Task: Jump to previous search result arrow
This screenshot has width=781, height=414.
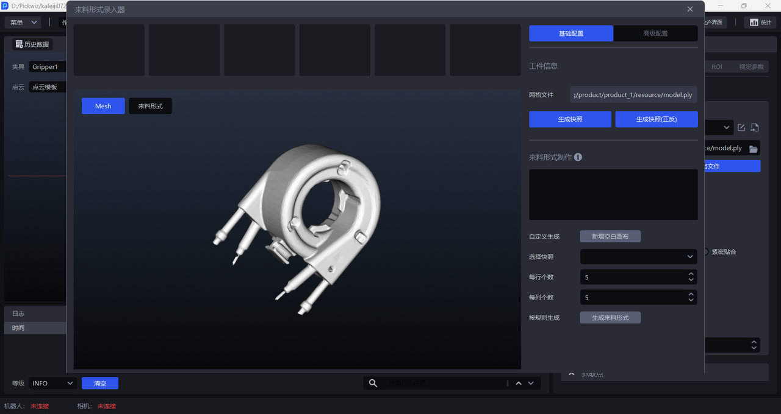Action: point(519,383)
